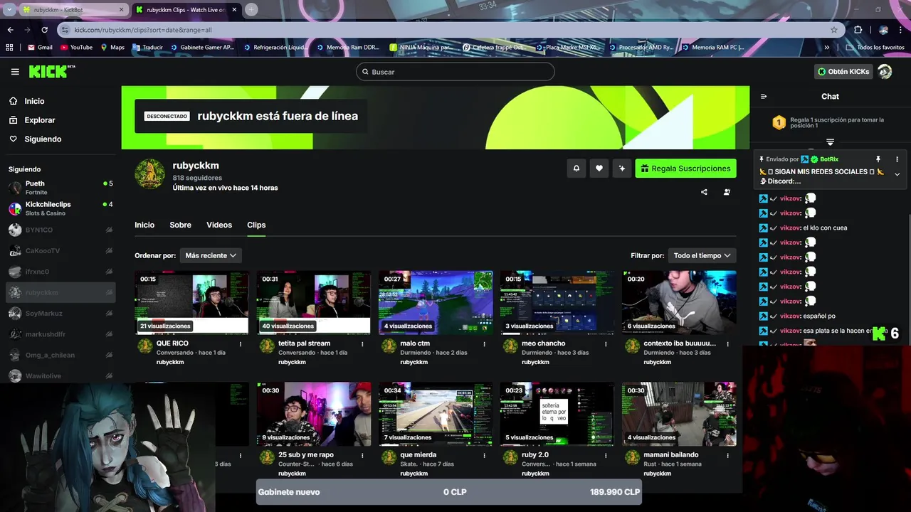Reload the page
This screenshot has height=512, width=911.
(44, 30)
